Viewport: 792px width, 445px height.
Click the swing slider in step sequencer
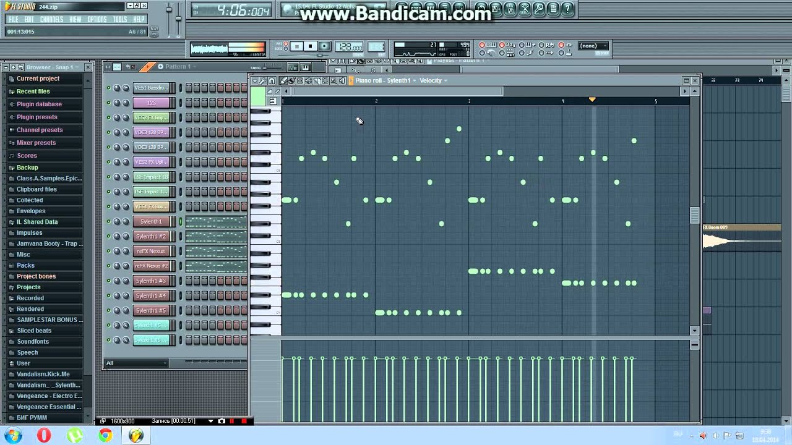point(272,68)
